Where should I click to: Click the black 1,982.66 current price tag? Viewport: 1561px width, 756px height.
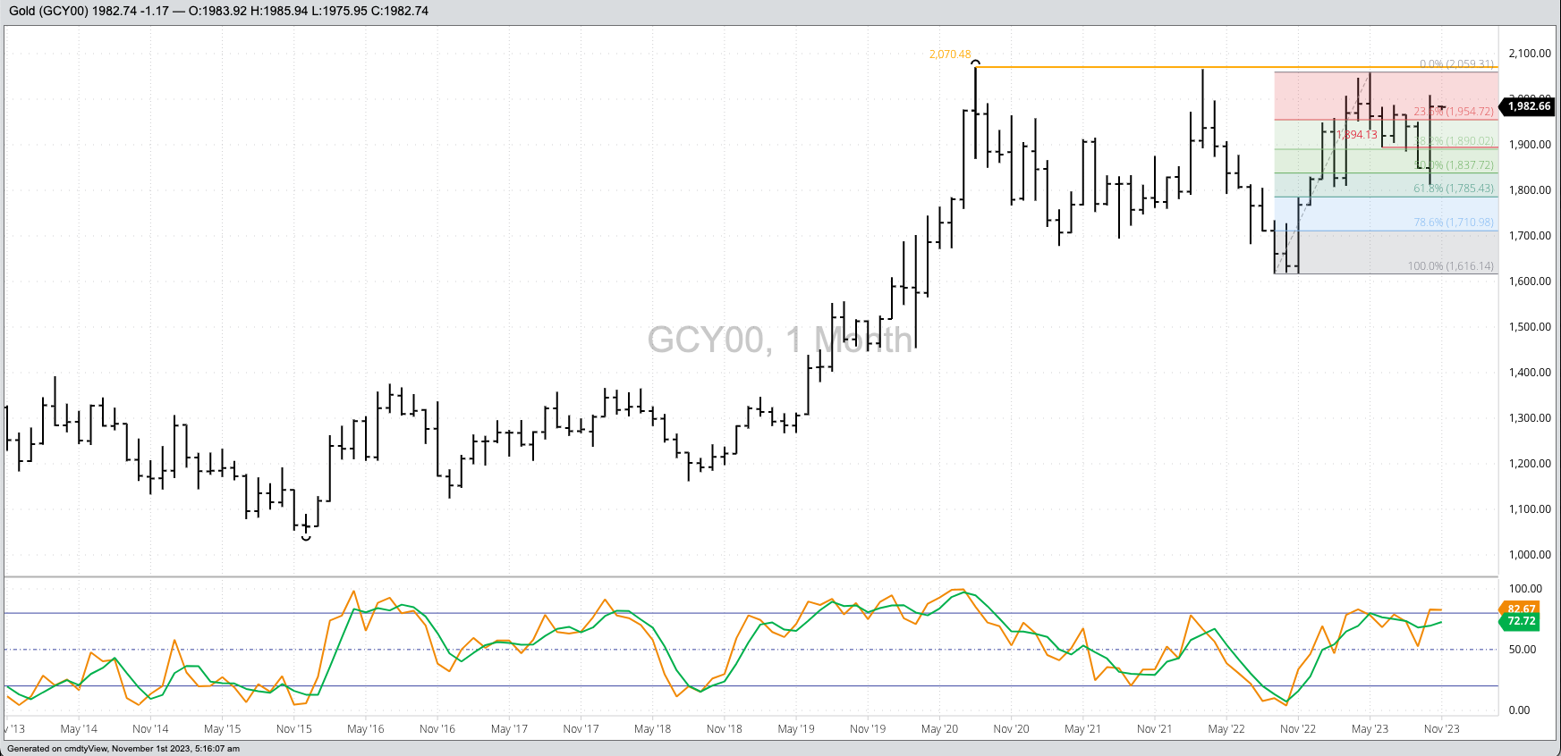tap(1528, 106)
